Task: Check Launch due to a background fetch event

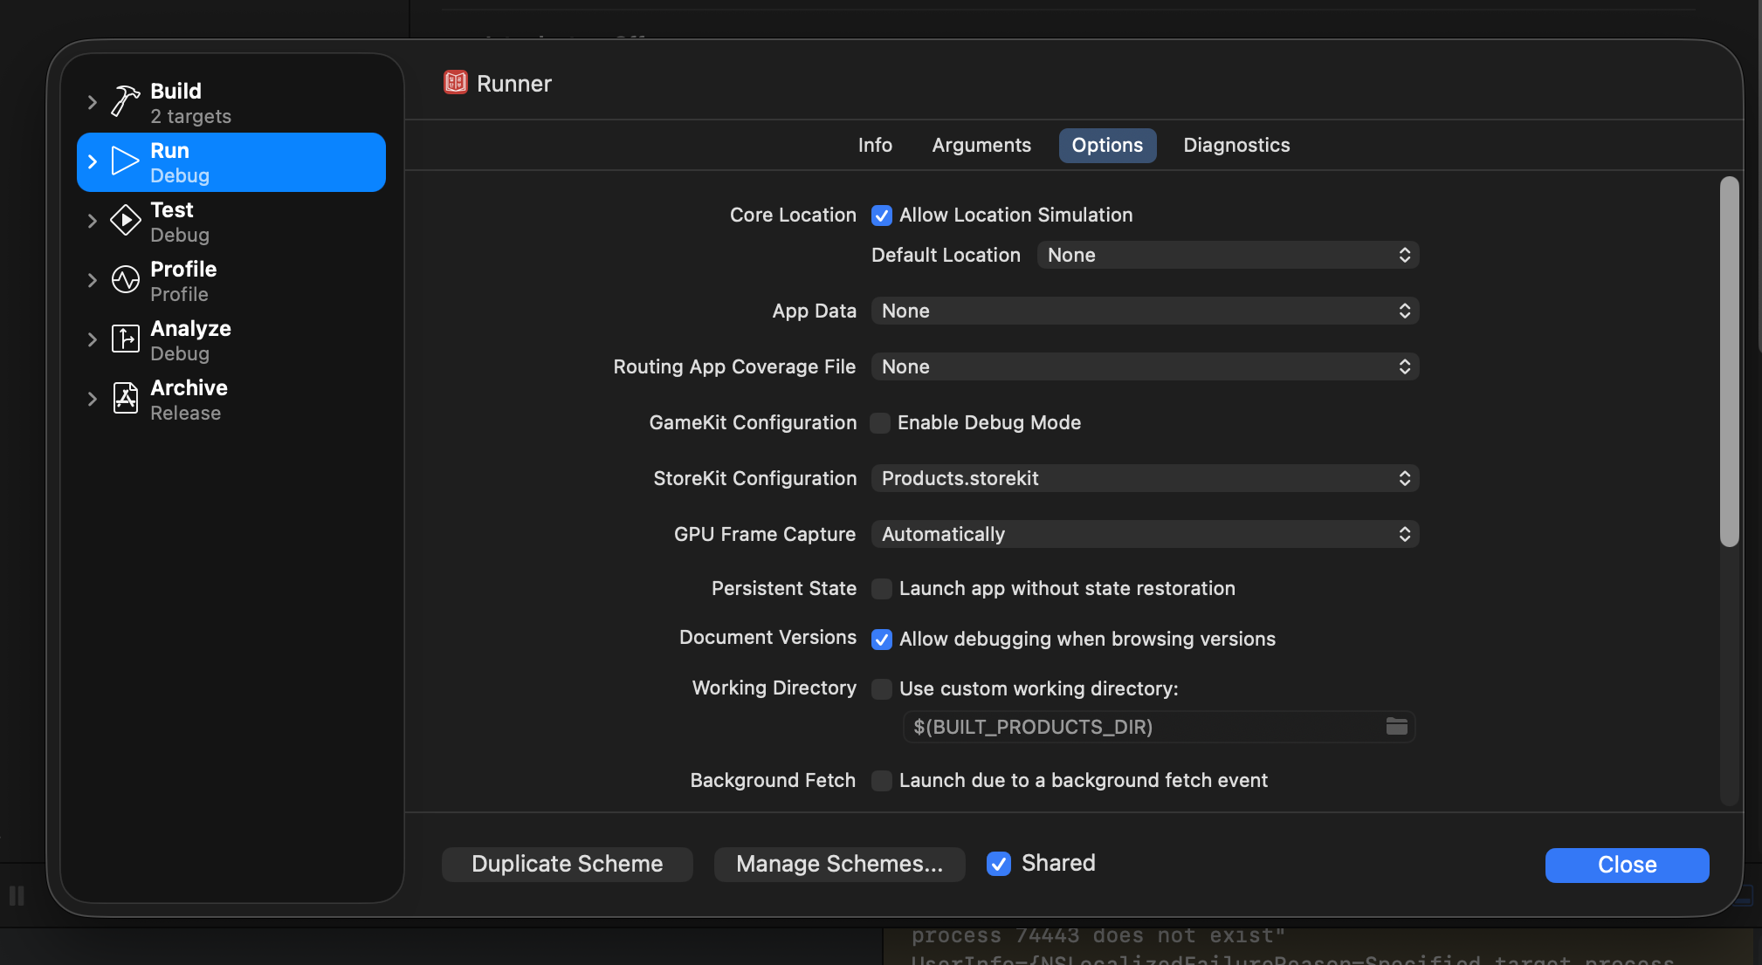Action: click(881, 781)
